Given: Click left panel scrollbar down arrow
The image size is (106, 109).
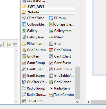Looking at the screenshot, I should coord(16,101).
